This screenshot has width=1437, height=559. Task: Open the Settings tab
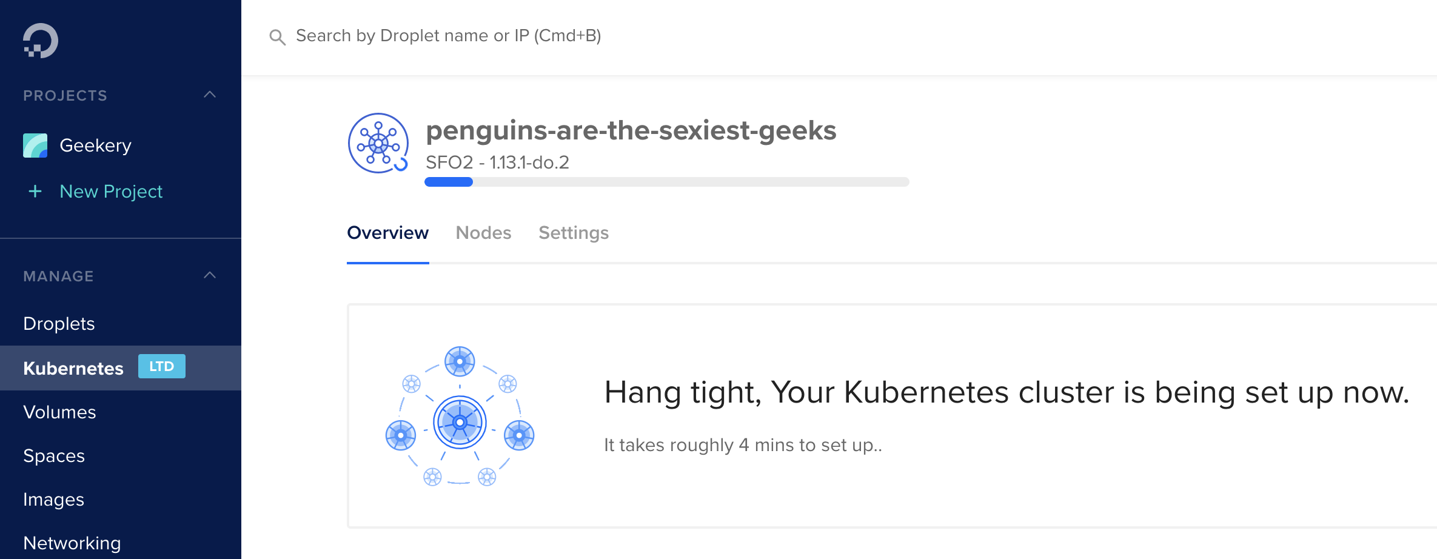tap(573, 233)
